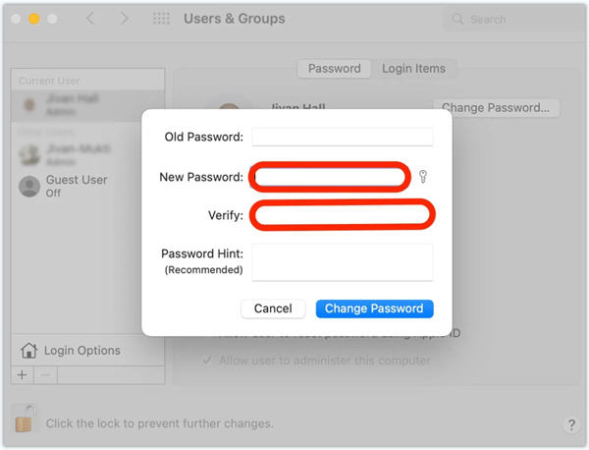Image resolution: width=589 pixels, height=450 pixels.
Task: Select the Guest User avatar
Action: 29,186
